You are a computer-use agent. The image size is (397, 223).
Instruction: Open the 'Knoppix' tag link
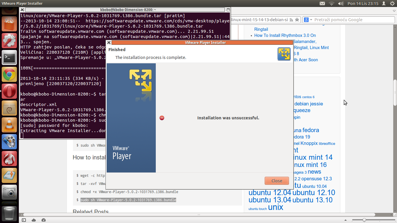click(x=309, y=143)
